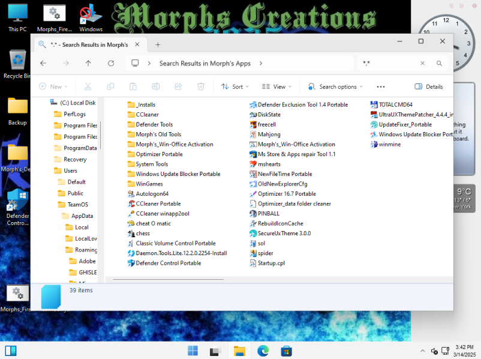
Task: Clear the search box with X
Action: coord(422,63)
